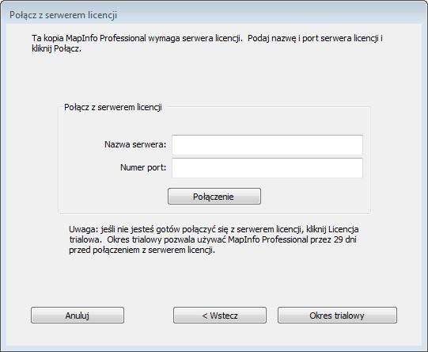Click "Podaj nazwę i port" in top instructions

point(283,38)
